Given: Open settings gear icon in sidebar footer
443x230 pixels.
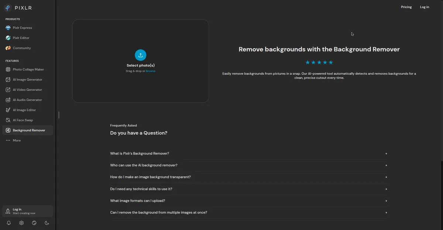Looking at the screenshot, I should (21, 223).
